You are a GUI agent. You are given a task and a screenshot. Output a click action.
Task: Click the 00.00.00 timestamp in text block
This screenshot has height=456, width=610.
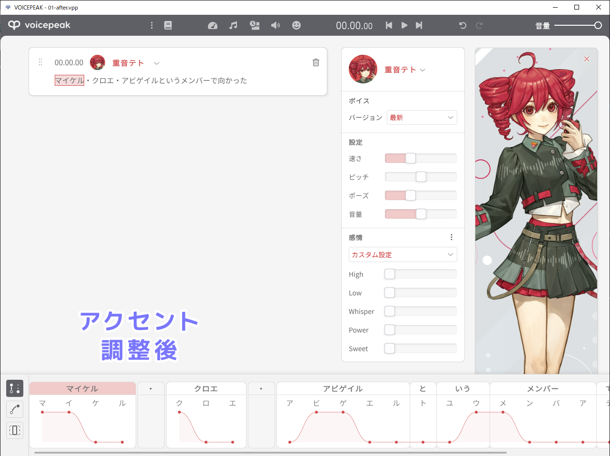pyautogui.click(x=69, y=62)
